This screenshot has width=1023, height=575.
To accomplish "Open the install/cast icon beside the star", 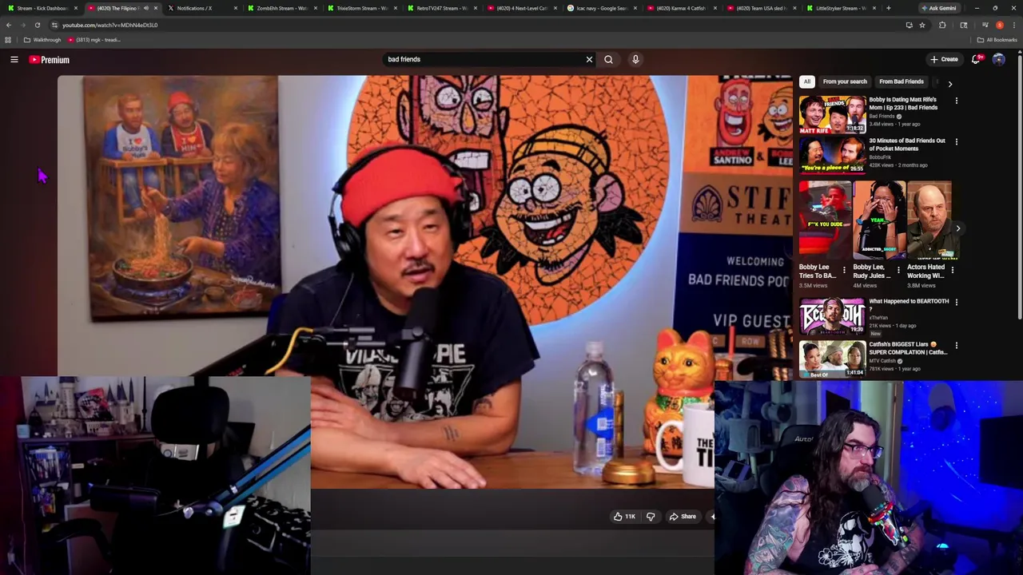I will [909, 25].
